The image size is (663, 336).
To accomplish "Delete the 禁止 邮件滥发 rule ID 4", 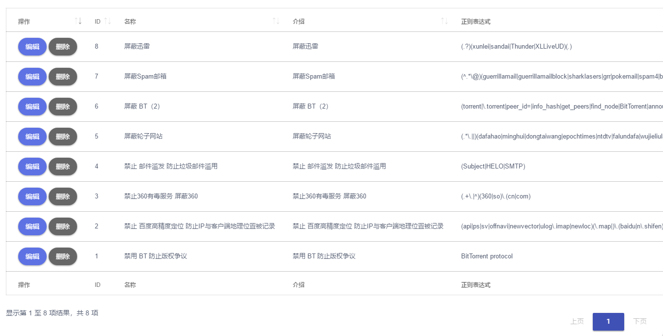I will pos(63,167).
